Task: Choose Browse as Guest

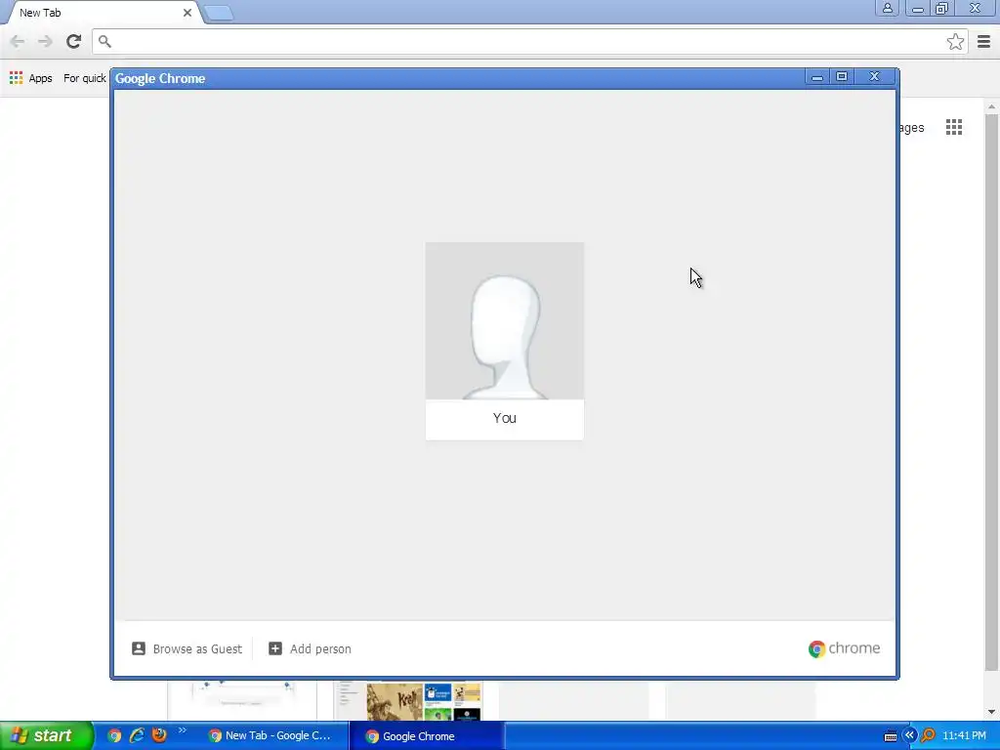Action: point(187,648)
